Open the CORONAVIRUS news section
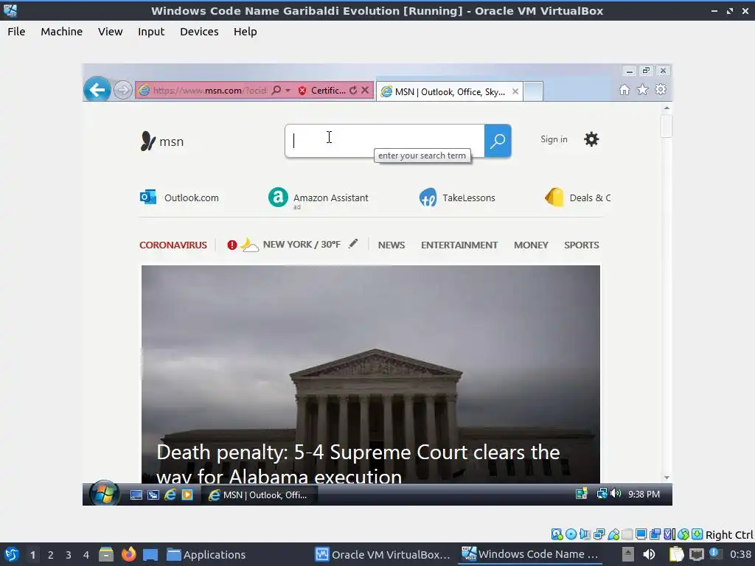This screenshot has width=755, height=566. [173, 245]
